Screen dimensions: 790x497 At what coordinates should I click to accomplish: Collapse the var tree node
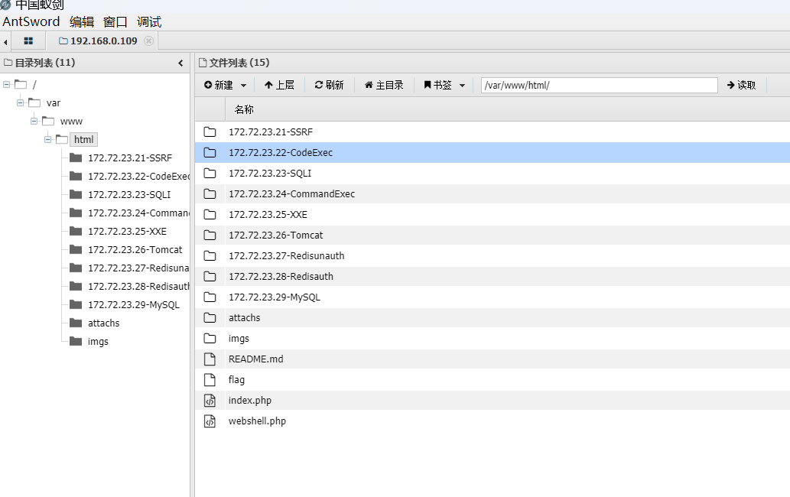(x=21, y=102)
